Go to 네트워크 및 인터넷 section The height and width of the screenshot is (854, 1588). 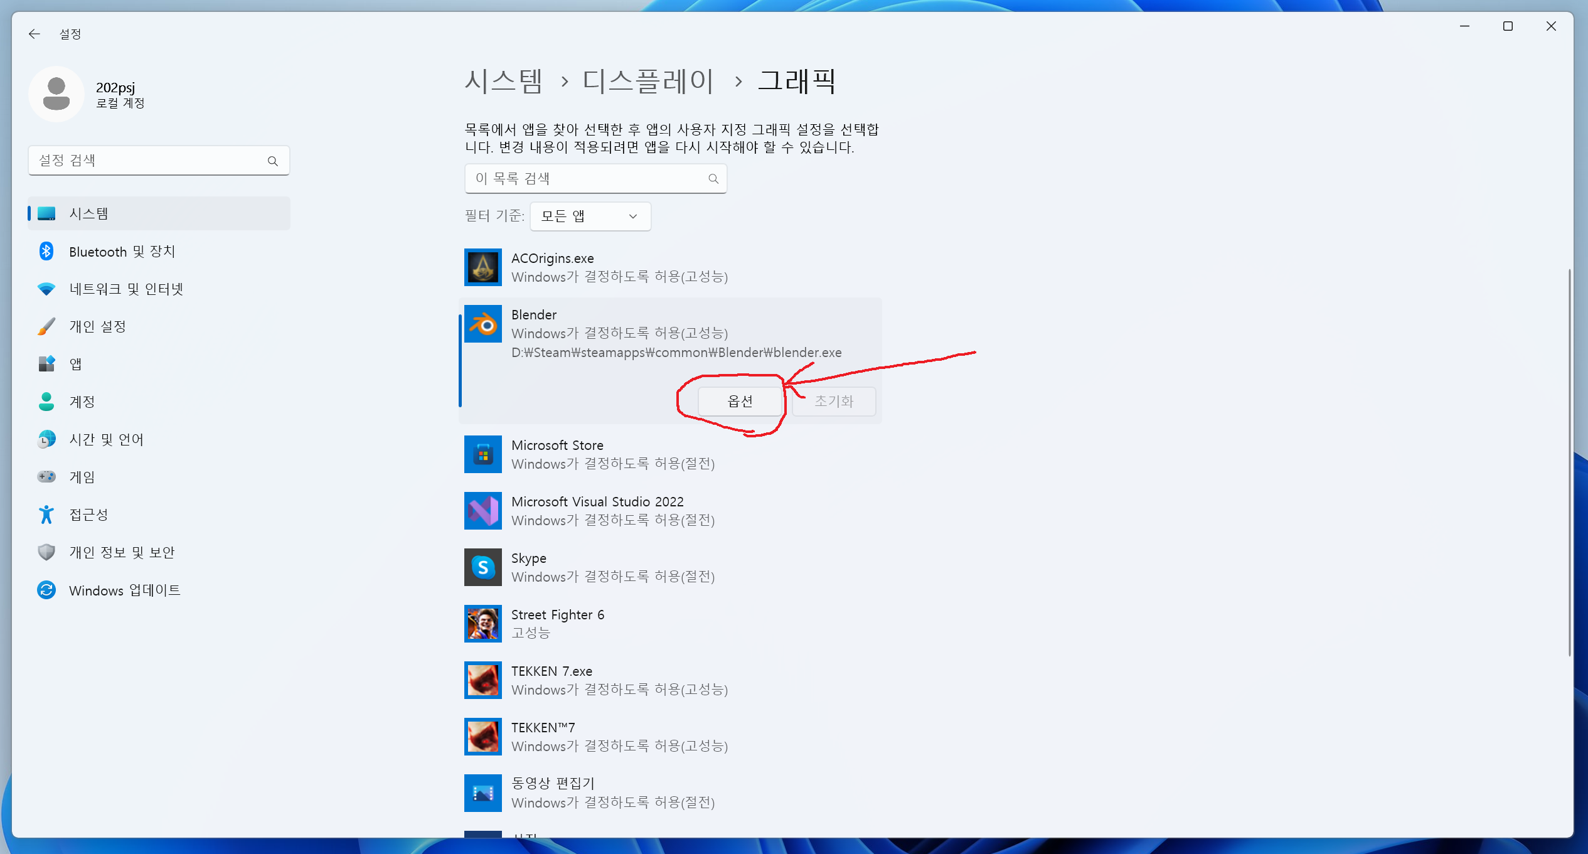pyautogui.click(x=125, y=289)
